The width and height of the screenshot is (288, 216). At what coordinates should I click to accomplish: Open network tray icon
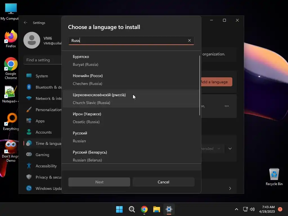245,209
